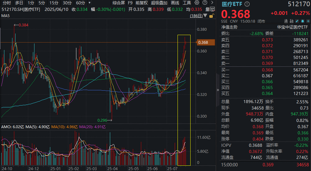Open 净值走势 net value trend link
This screenshot has height=171, width=311.
[229, 27]
